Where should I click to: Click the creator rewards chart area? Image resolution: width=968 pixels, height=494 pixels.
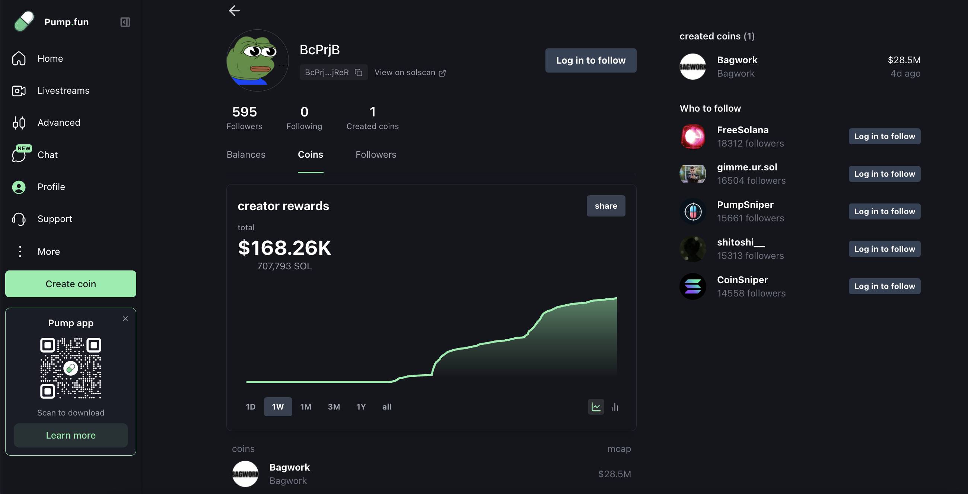(x=432, y=340)
